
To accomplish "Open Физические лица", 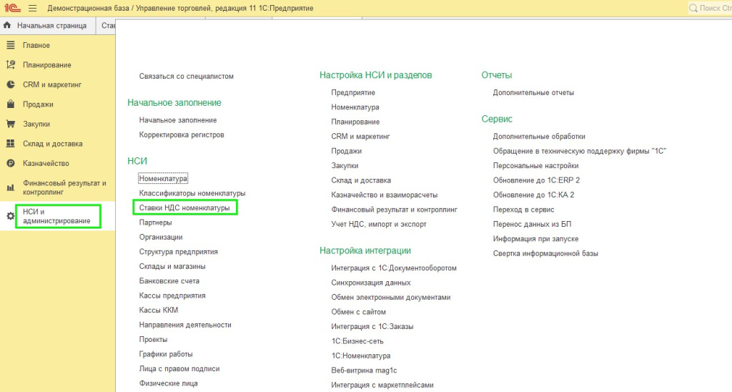I will [169, 383].
